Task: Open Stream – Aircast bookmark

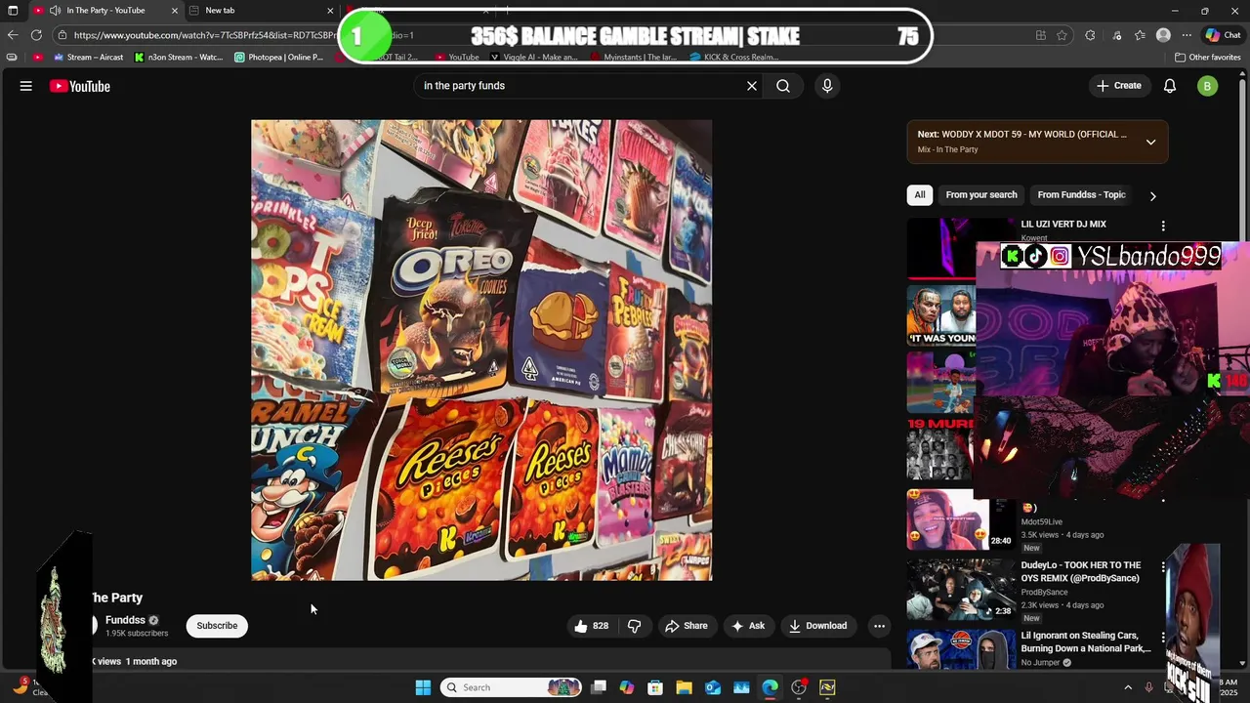Action: (88, 58)
